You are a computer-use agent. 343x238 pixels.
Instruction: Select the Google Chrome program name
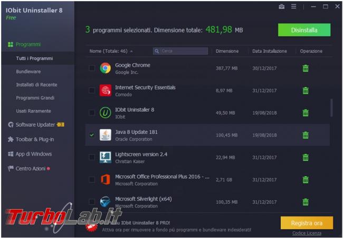point(132,65)
